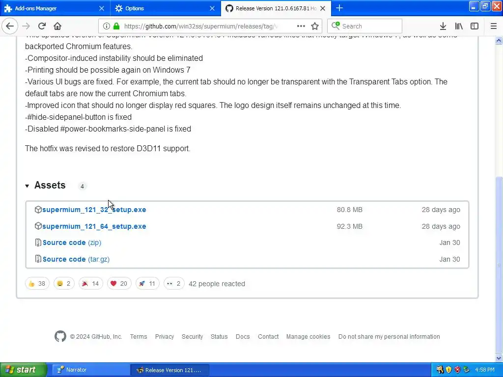Click file icon beside Source code (tar.gz)
The image size is (503, 377).
click(38, 259)
